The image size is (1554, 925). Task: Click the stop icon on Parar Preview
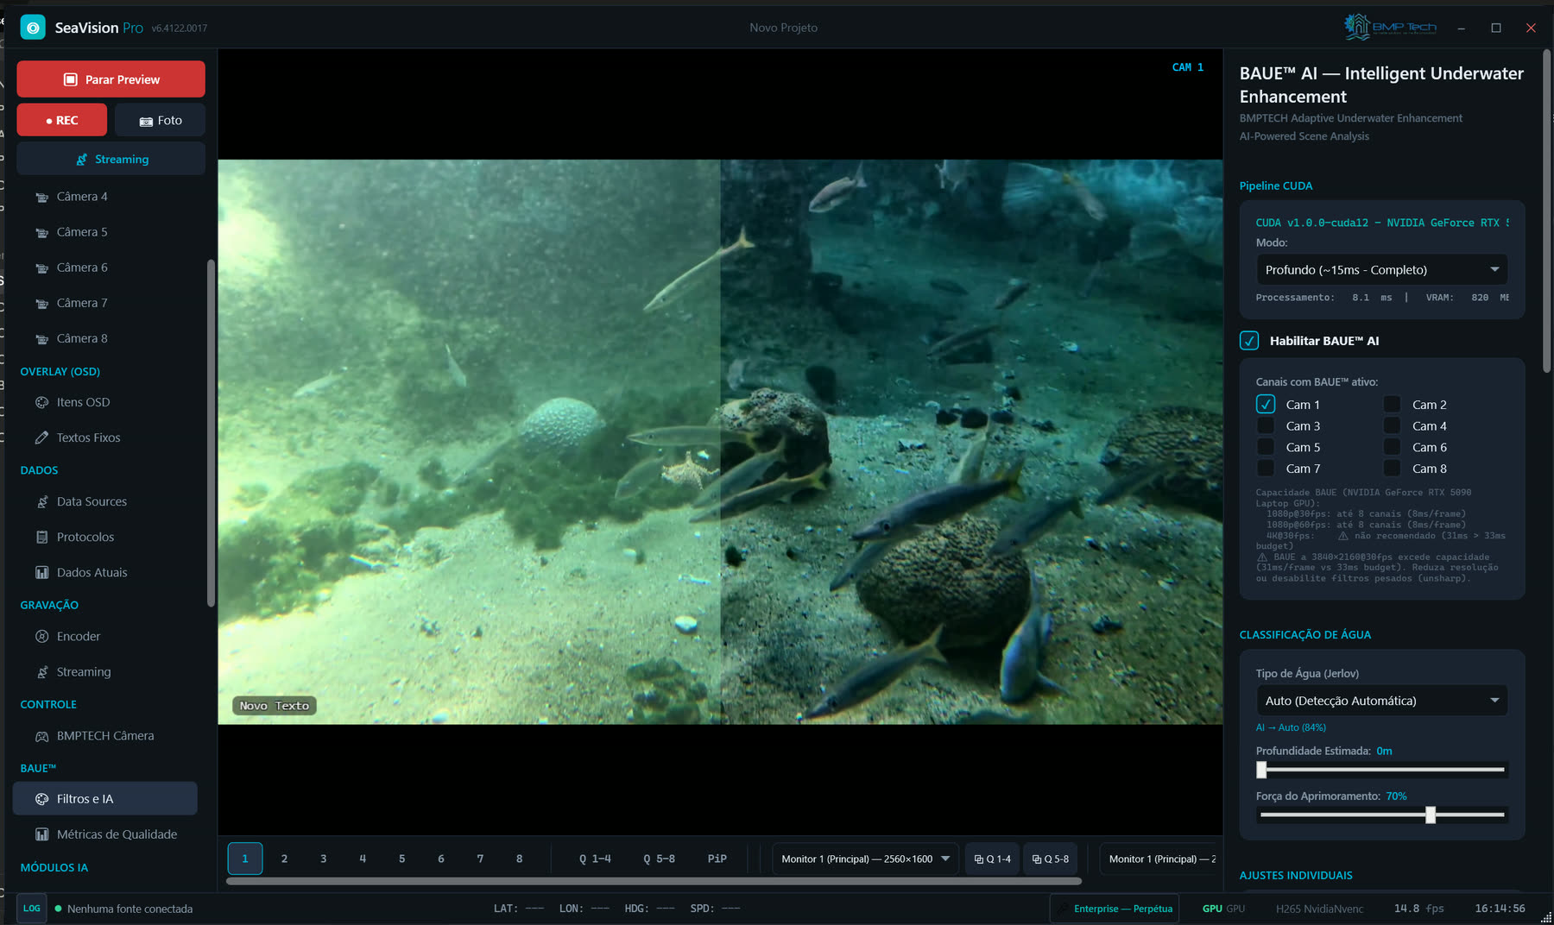tap(71, 79)
